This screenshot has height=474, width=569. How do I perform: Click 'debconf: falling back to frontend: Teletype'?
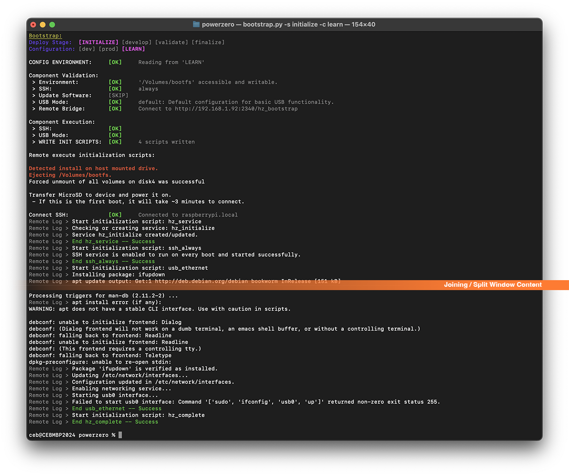tap(100, 355)
